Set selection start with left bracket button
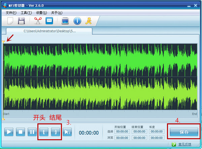Image resolution: width=202 pixels, height=149 pixels. 44,132
